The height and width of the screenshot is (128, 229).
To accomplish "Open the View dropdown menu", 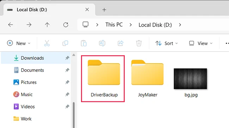I will [x=201, y=43].
